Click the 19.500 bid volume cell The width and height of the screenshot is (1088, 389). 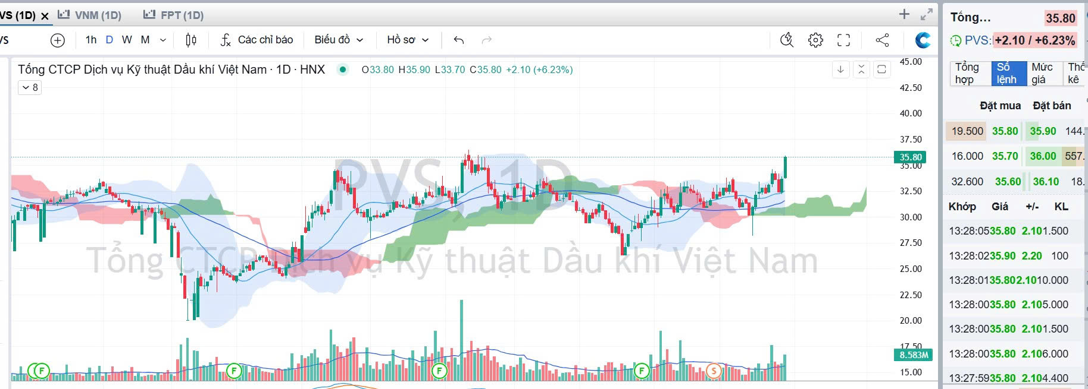click(967, 131)
